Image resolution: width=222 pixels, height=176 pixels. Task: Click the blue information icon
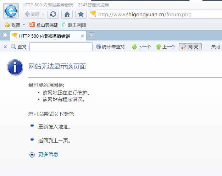point(15,67)
